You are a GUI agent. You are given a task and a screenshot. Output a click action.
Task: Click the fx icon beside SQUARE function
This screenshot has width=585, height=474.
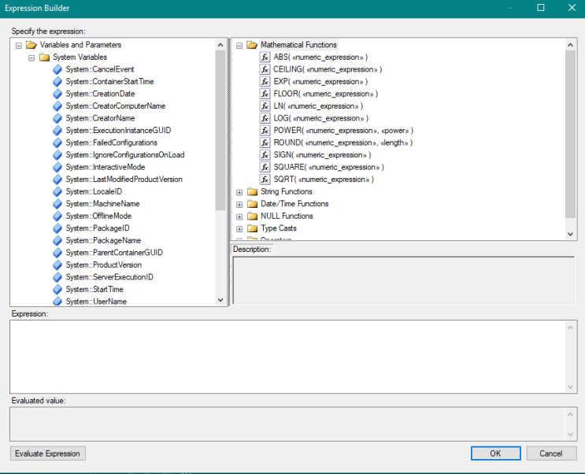(265, 167)
